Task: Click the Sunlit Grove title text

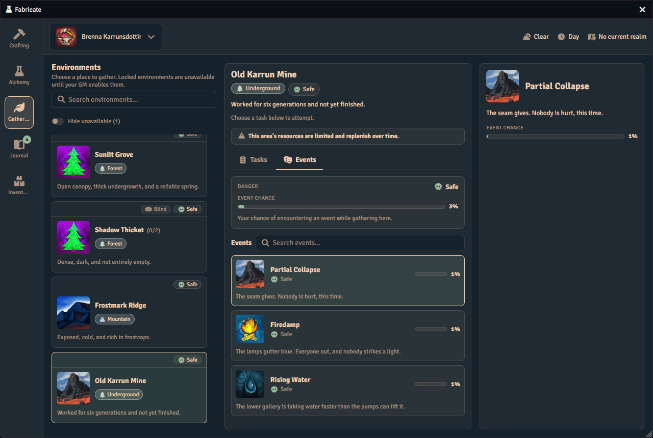Action: click(114, 154)
